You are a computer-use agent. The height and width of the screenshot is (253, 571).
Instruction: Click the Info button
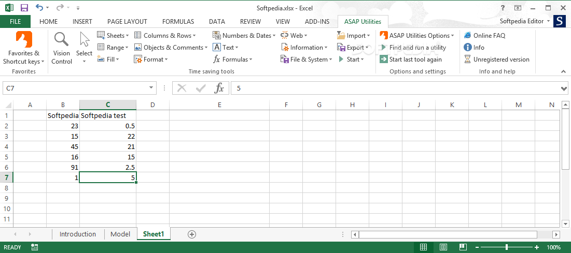tap(474, 48)
